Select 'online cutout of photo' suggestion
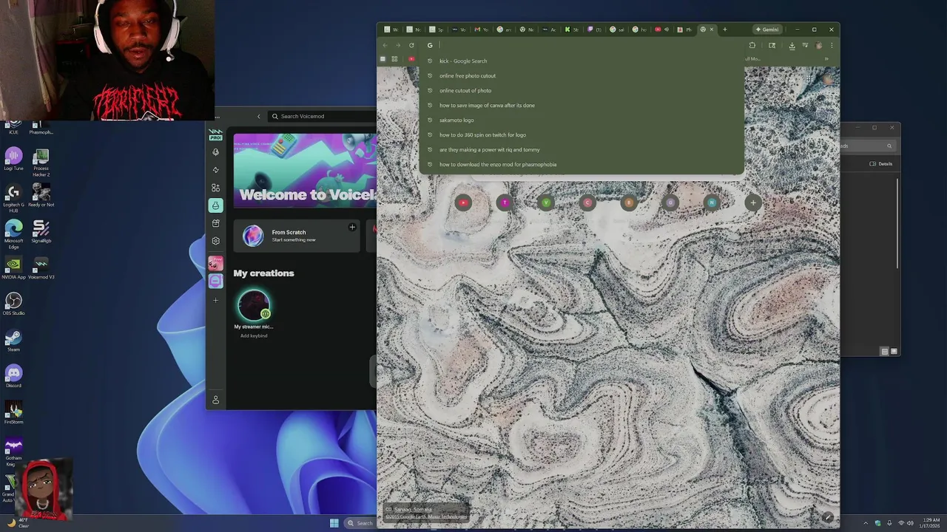 [581, 90]
